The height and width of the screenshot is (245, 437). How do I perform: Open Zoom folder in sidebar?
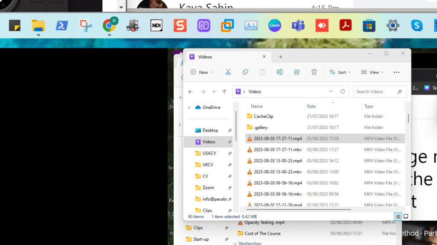[208, 187]
